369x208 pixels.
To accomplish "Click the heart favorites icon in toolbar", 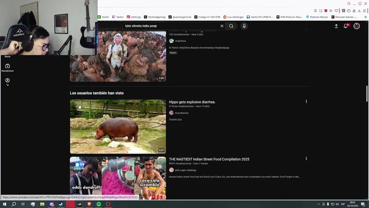I will pyautogui.click(x=336, y=11).
